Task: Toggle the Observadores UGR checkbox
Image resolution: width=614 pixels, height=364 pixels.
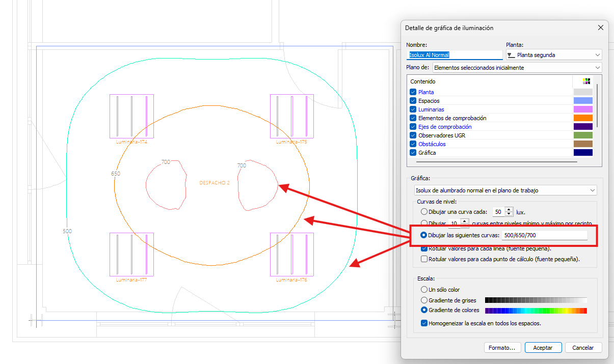Action: pos(413,135)
